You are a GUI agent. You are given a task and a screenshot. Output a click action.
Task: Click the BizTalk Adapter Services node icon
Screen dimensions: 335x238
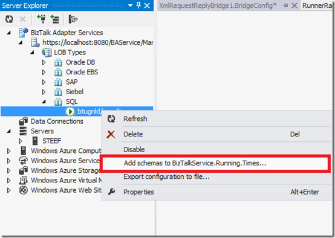(x=24, y=33)
